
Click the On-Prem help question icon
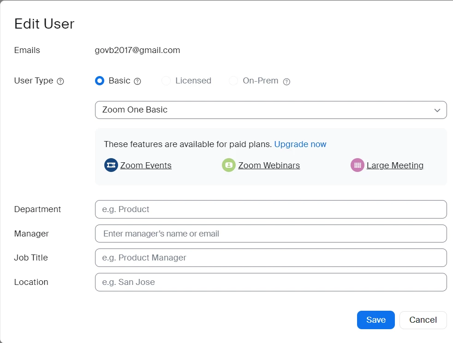coord(286,82)
